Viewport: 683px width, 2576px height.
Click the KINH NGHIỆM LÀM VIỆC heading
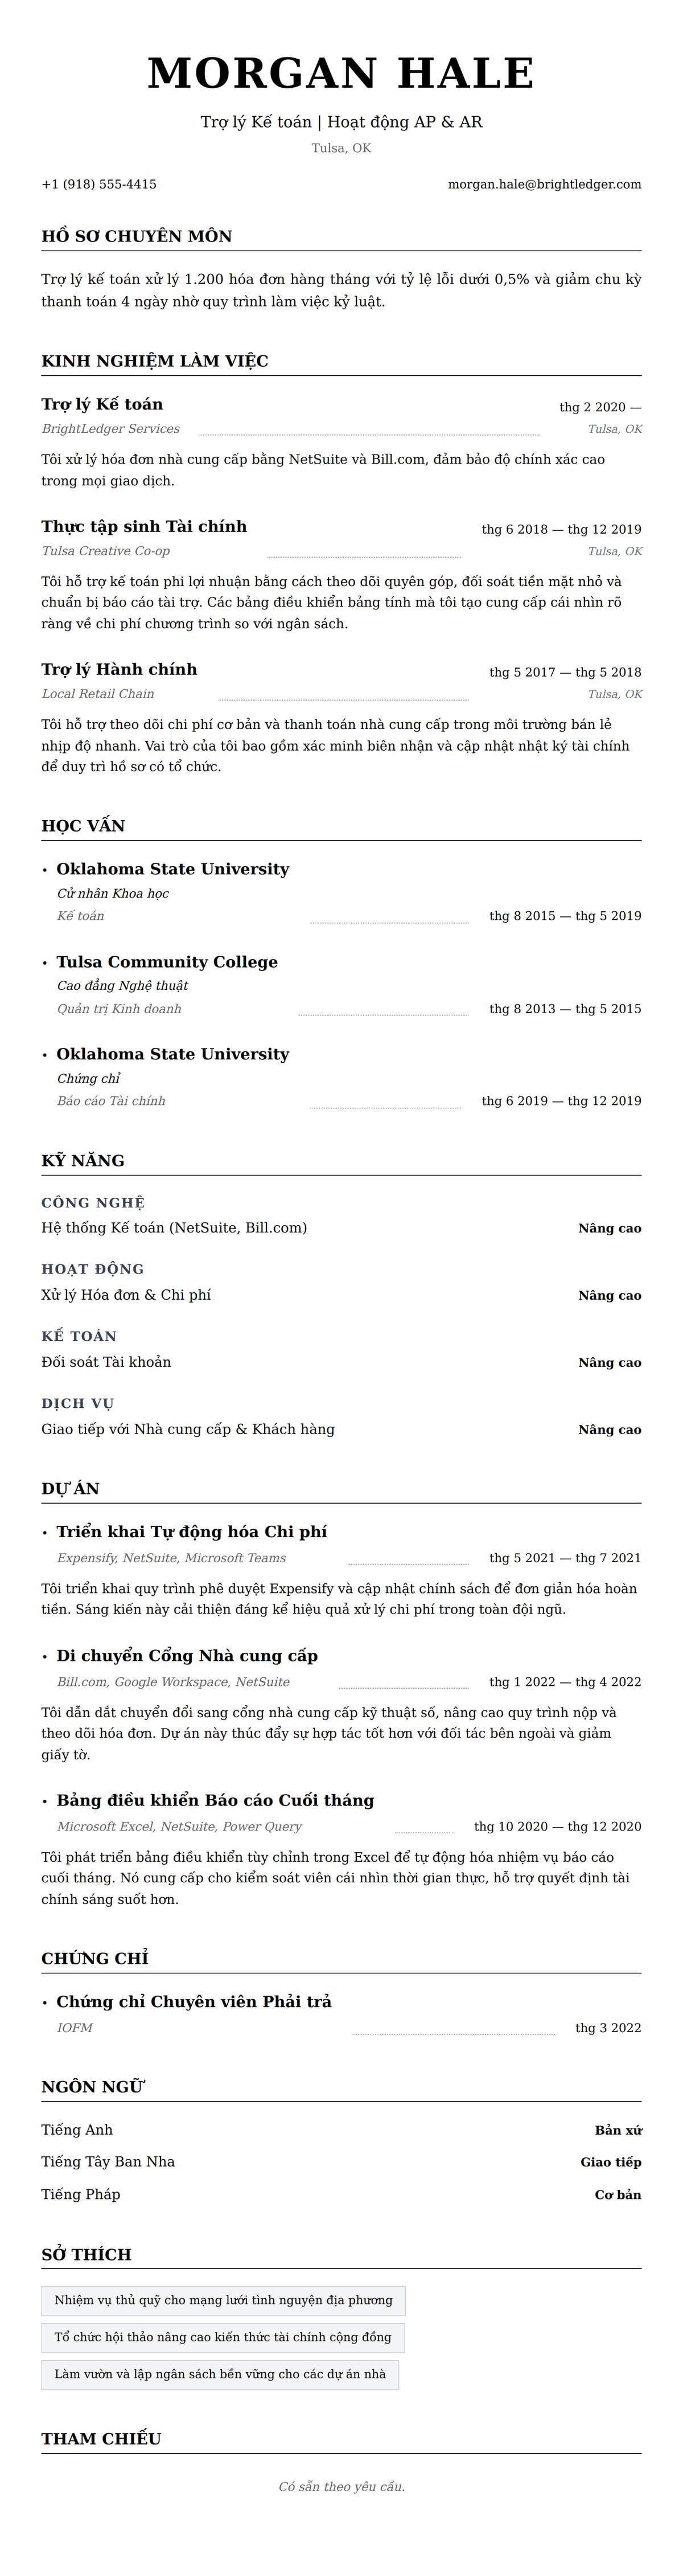point(155,361)
